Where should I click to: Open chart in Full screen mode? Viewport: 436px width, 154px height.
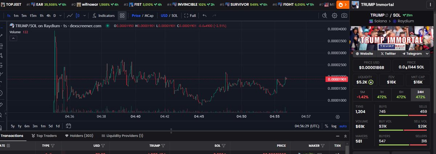click(190, 16)
